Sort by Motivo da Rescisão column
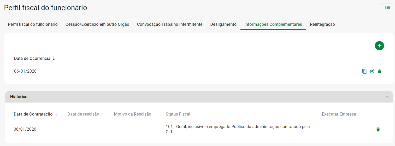Screen dimensions: 395x146 [x=132, y=114]
